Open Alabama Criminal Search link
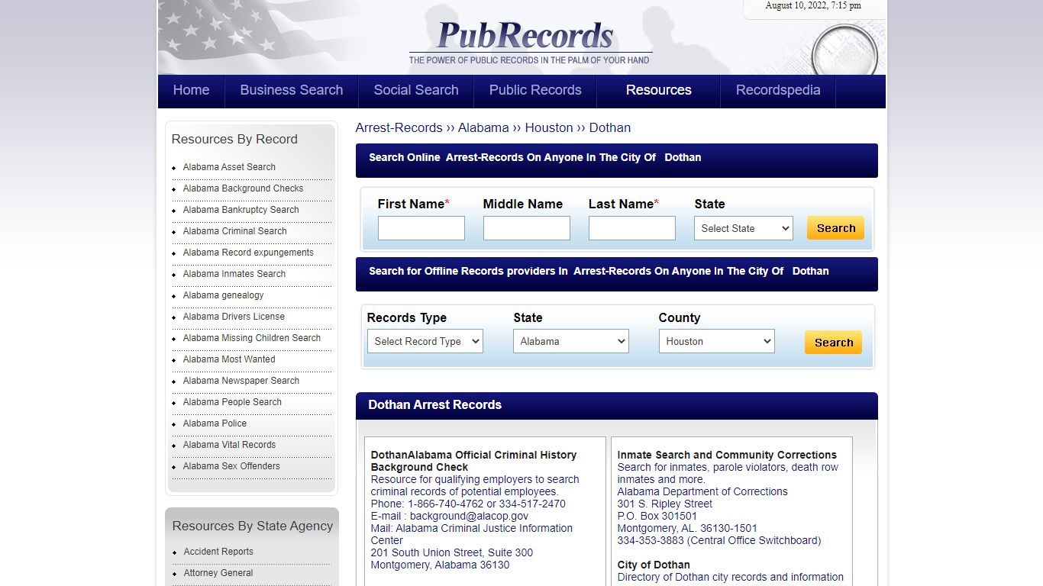The image size is (1043, 586). point(234,231)
